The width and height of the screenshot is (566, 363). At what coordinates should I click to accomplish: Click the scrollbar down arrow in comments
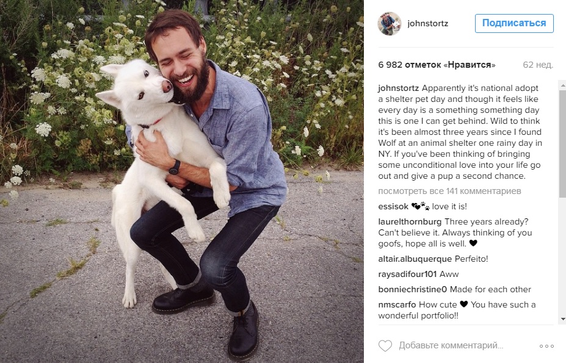562,319
